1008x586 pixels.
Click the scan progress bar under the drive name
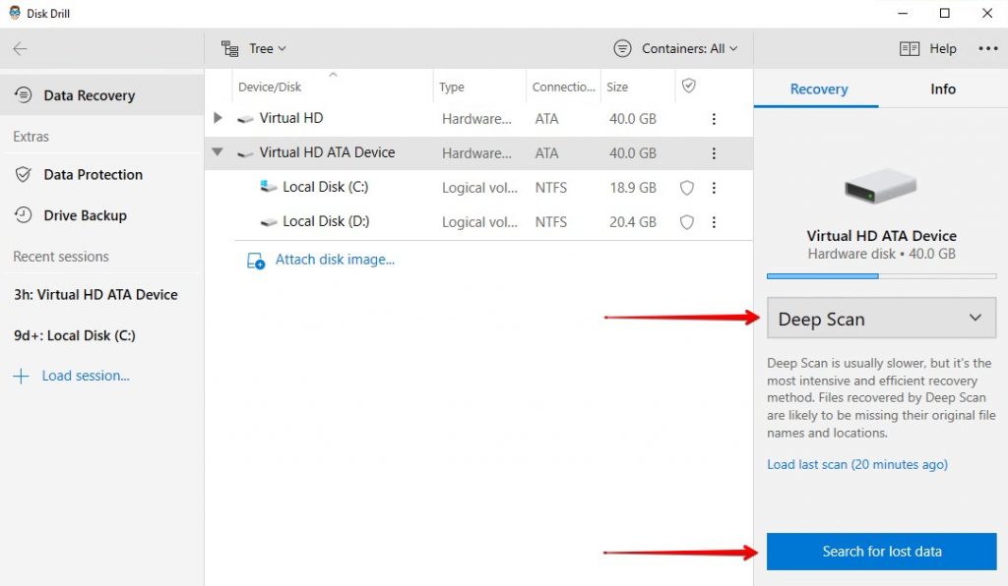point(880,276)
